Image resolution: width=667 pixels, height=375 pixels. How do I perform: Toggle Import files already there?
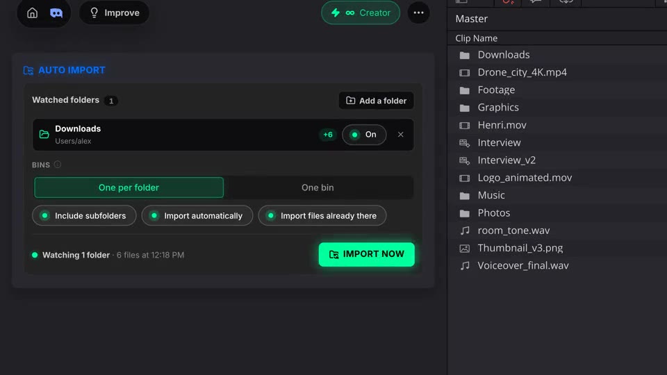pos(322,216)
